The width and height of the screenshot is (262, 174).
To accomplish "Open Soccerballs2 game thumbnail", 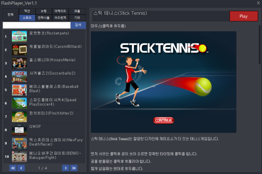I will click(x=19, y=77).
